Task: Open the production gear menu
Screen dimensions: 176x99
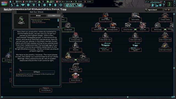Action: point(45,5)
